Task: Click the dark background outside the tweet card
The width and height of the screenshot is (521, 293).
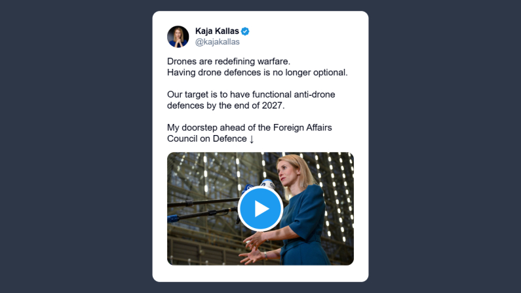Action: 77,146
